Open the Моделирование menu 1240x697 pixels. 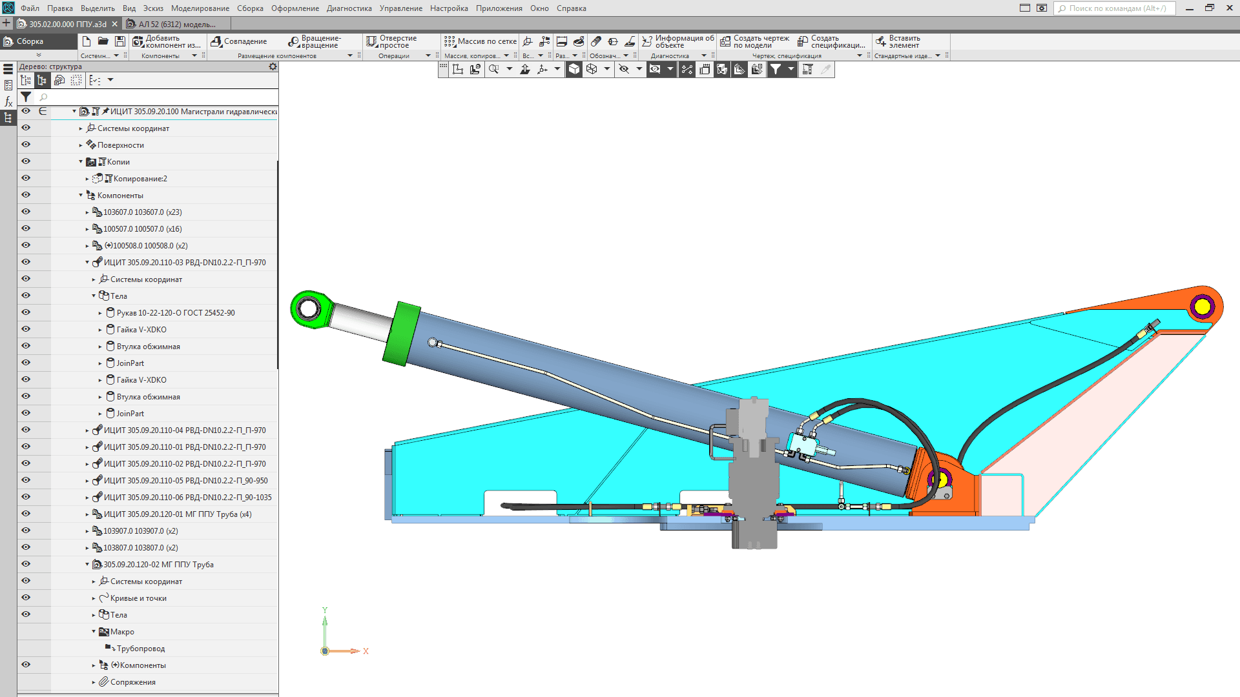click(200, 8)
